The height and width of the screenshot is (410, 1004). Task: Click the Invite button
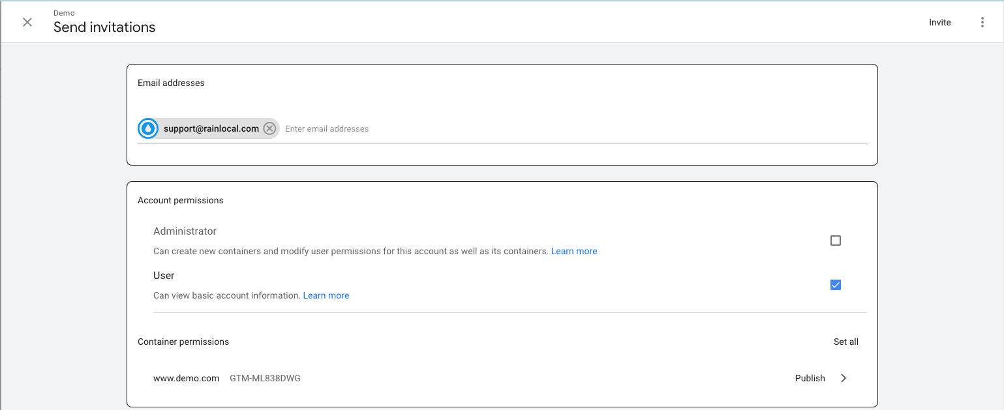pos(939,22)
